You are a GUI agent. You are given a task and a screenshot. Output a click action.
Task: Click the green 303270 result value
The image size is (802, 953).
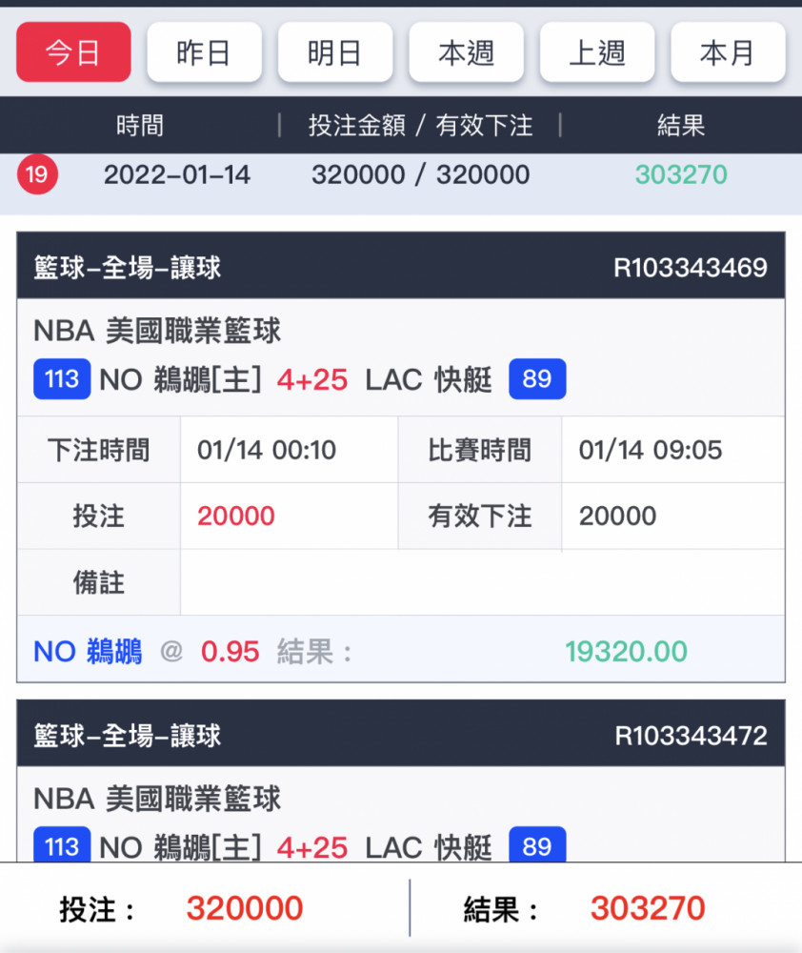pos(681,175)
